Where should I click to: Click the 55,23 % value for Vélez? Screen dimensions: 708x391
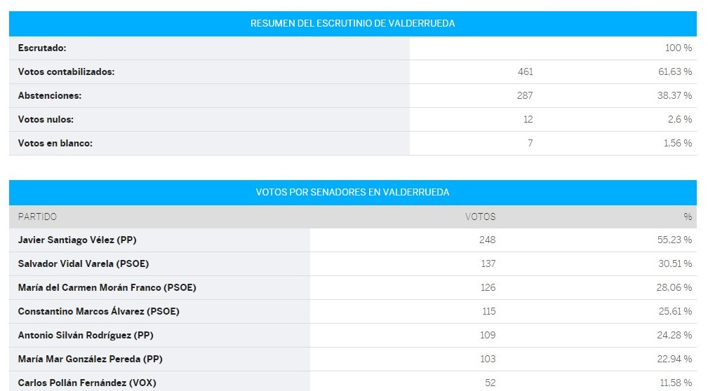[x=674, y=240]
